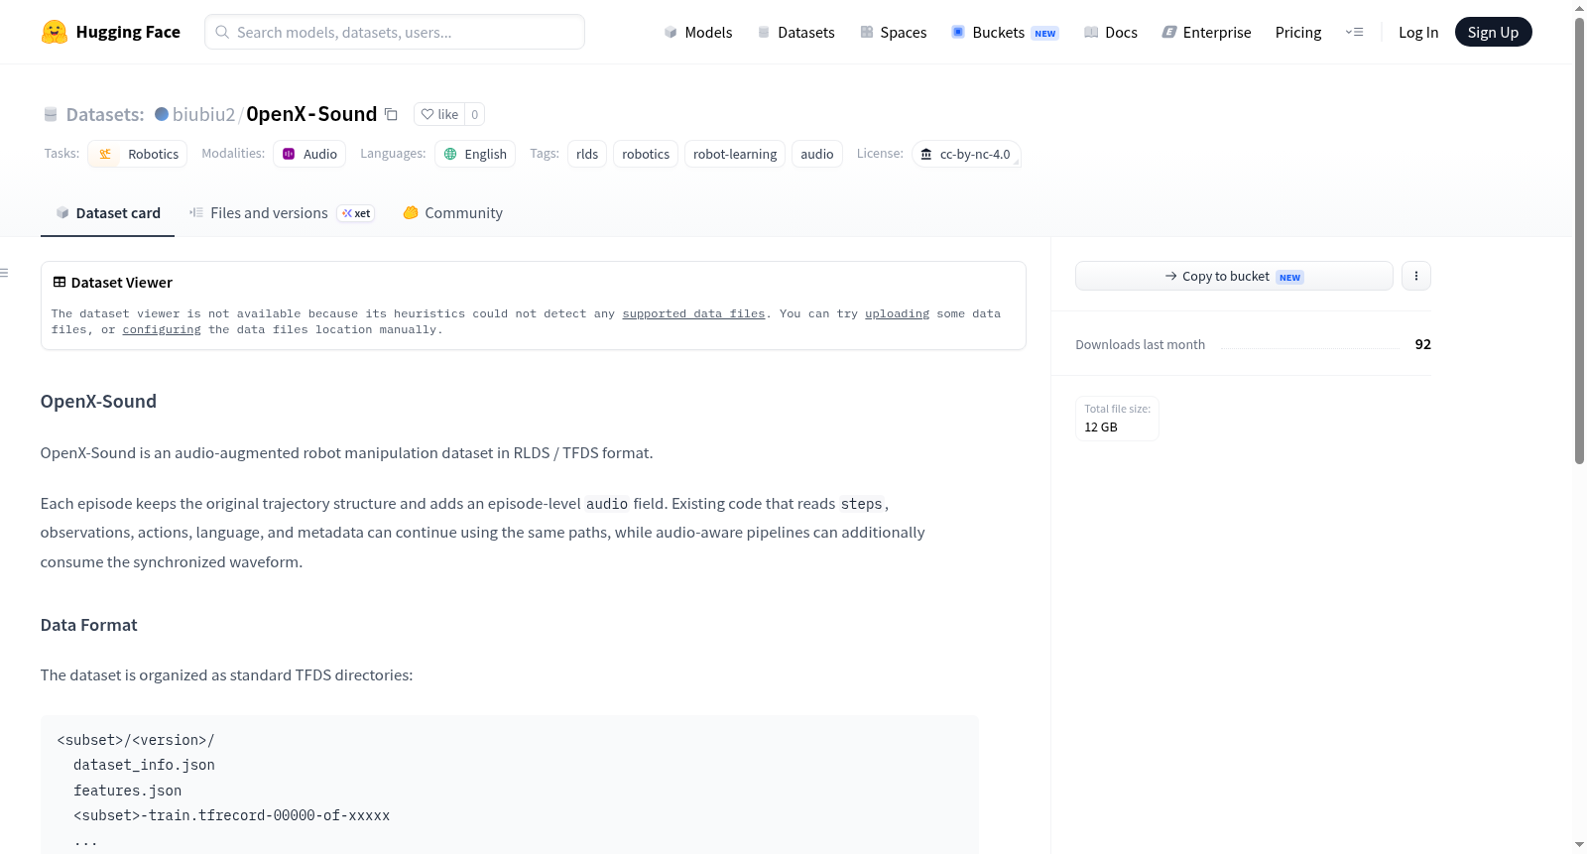Click the Hugging Face logo icon

pos(55,32)
